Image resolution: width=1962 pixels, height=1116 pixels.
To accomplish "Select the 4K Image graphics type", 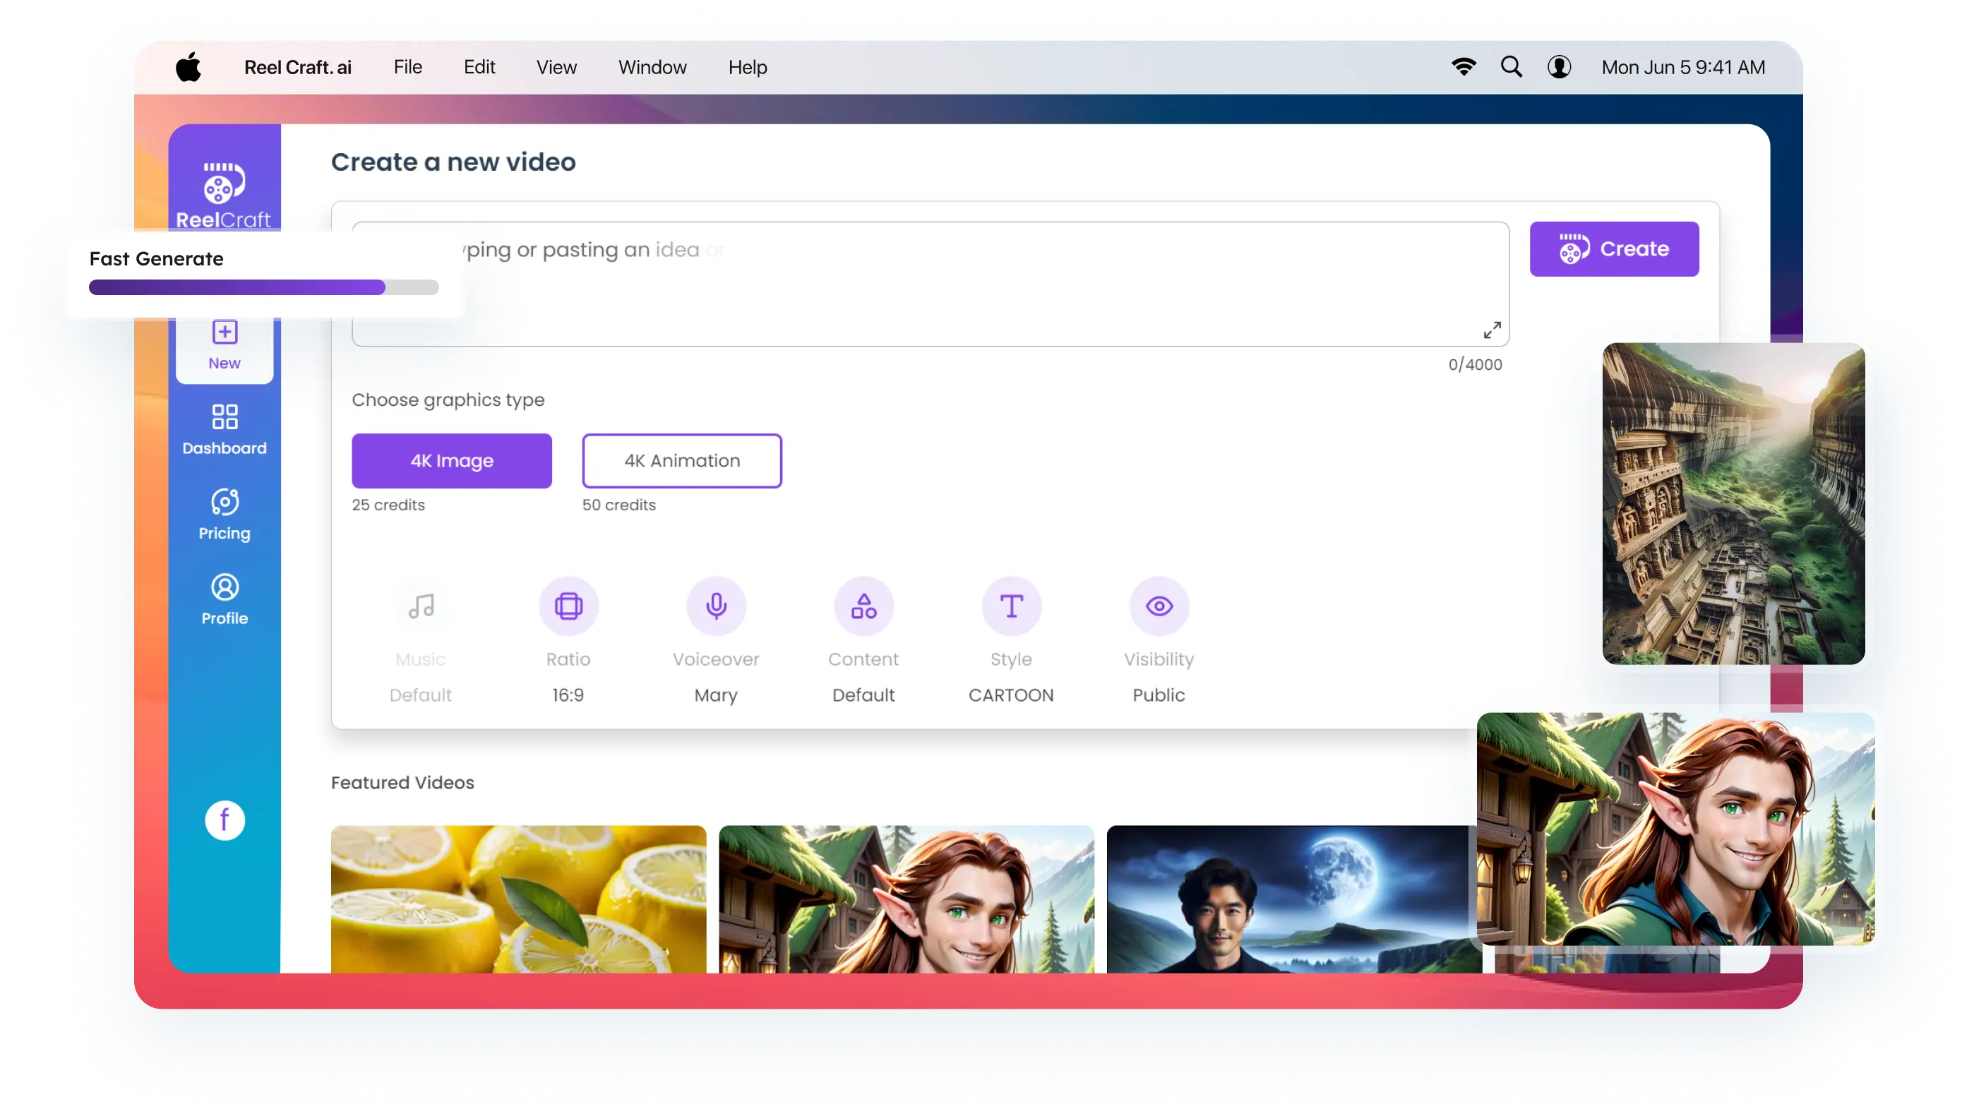I will point(451,461).
